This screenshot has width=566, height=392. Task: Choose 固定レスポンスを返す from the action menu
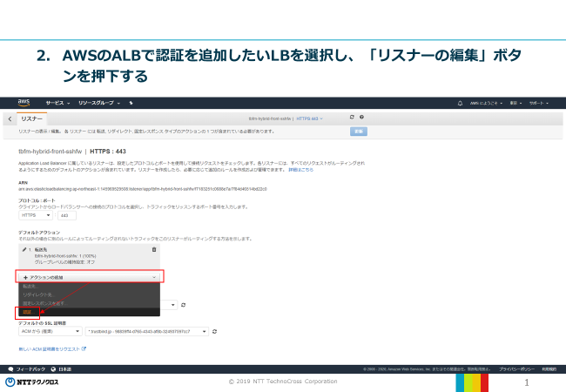pos(89,303)
